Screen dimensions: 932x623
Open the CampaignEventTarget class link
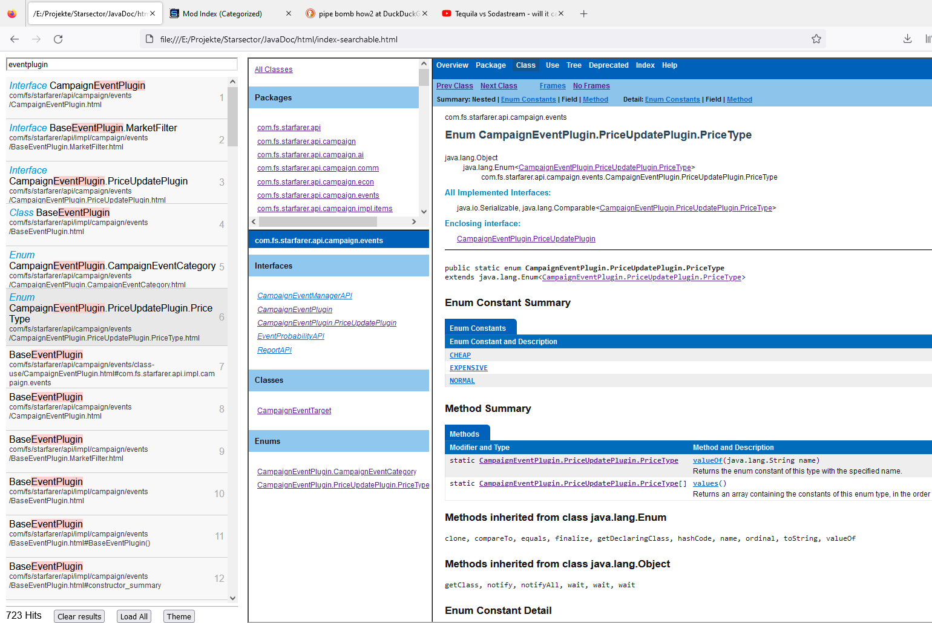(294, 411)
